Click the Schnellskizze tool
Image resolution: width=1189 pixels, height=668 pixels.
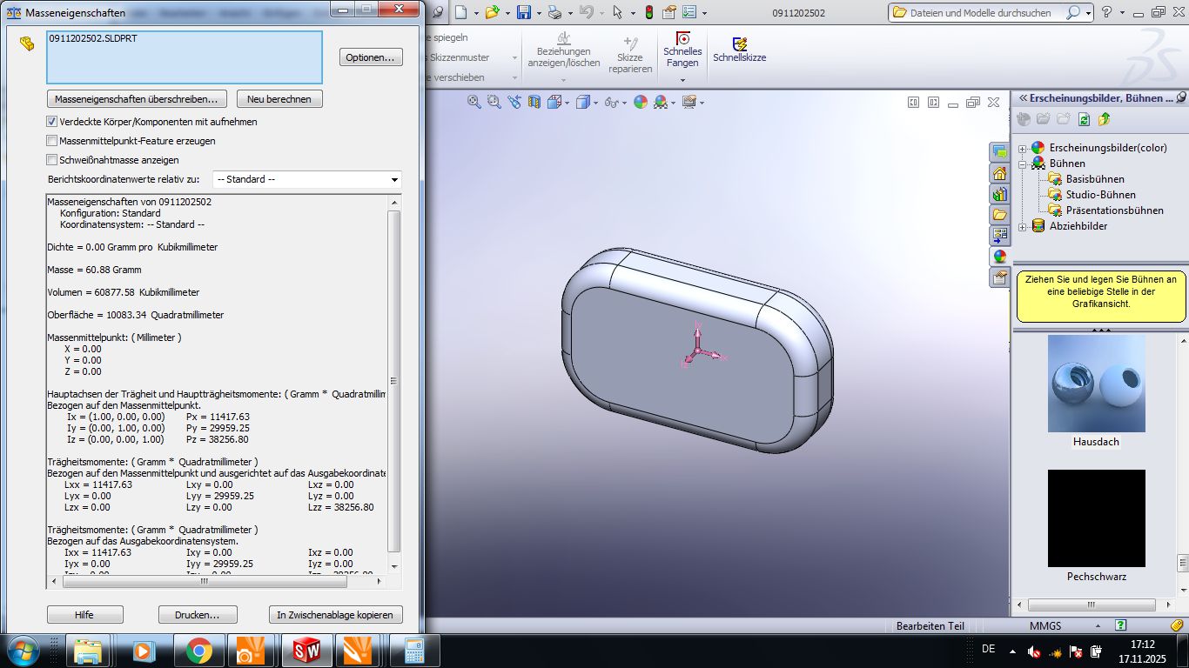[x=739, y=50]
